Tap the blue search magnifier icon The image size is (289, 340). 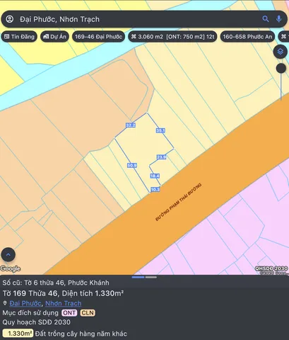click(266, 19)
